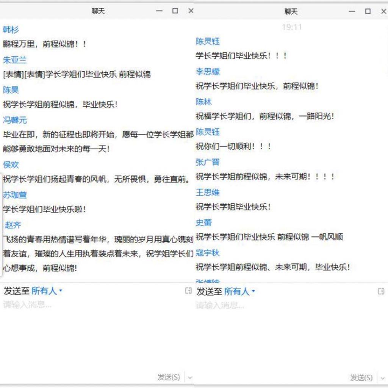Close the right 聊天 window

pos(383,11)
